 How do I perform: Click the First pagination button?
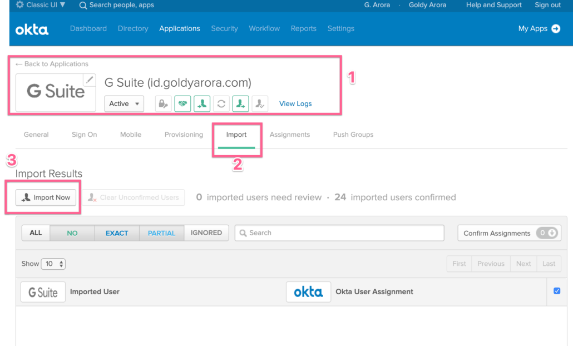click(x=459, y=264)
